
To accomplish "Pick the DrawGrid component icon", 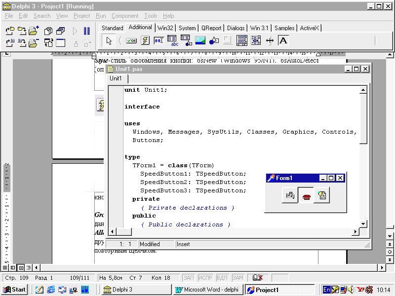I will click(186, 40).
